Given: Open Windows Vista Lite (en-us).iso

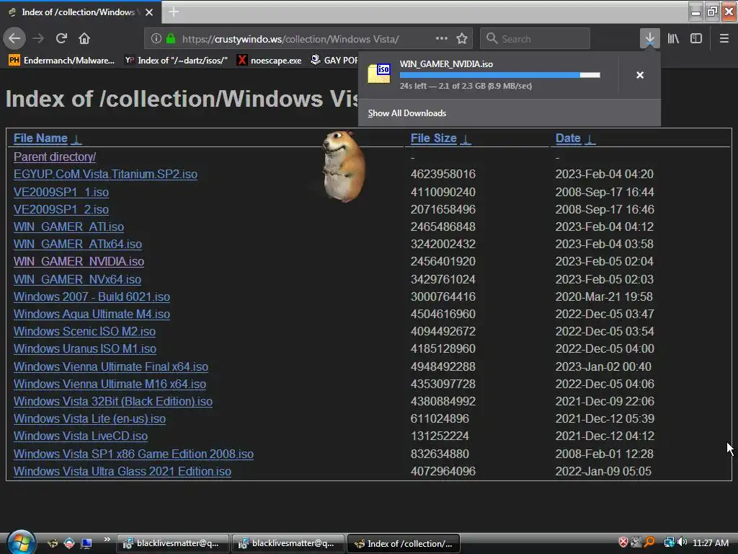Looking at the screenshot, I should pos(89,419).
